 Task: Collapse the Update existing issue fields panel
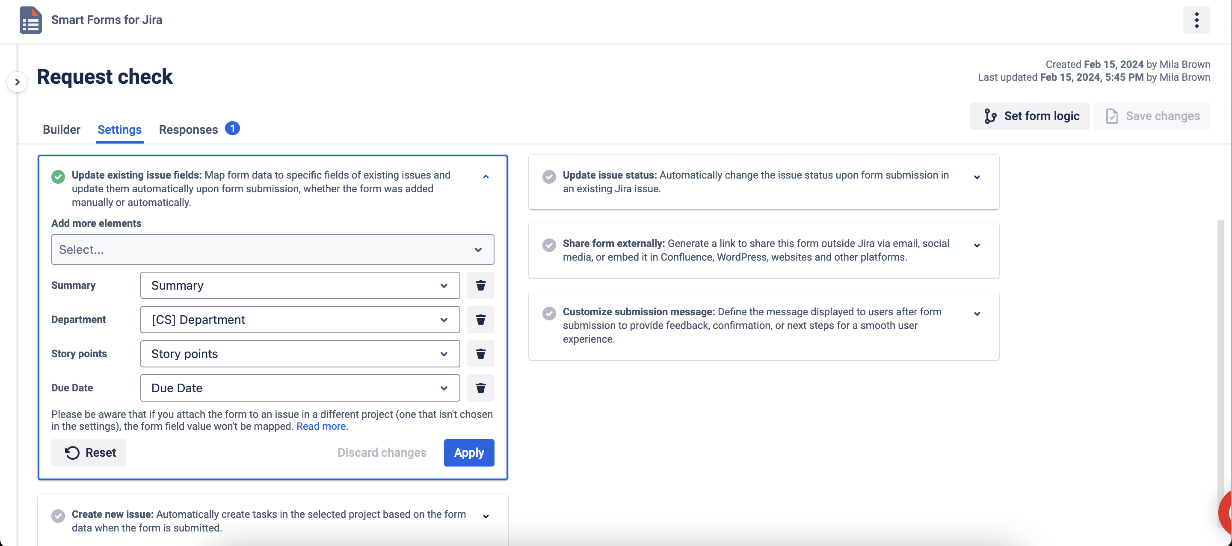pos(486,177)
